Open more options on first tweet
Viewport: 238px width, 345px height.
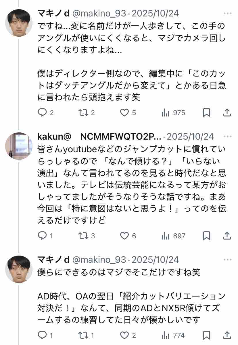tap(227, 14)
